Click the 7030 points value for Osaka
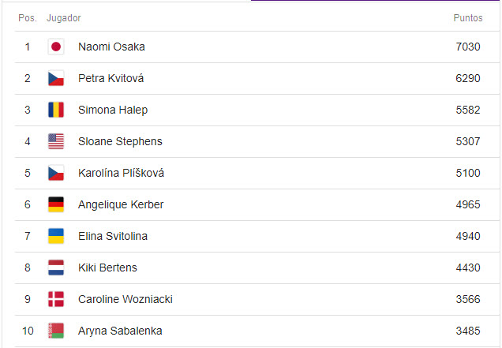Screen dimensions: 502x348 tap(468, 47)
